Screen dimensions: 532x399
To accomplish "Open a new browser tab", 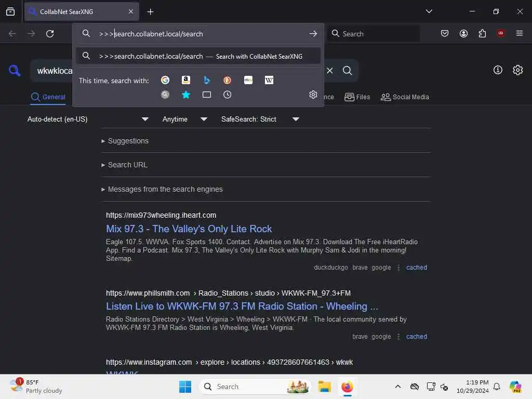I will pos(150,12).
